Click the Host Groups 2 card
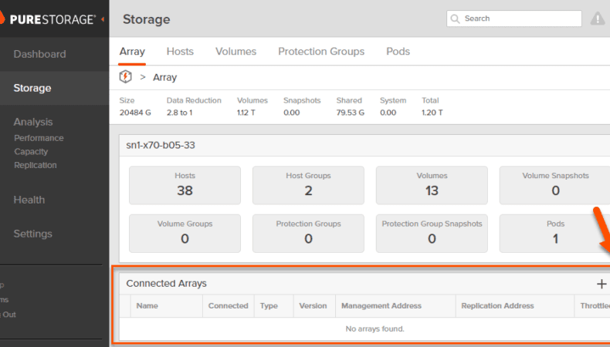This screenshot has height=347, width=610. (x=308, y=185)
